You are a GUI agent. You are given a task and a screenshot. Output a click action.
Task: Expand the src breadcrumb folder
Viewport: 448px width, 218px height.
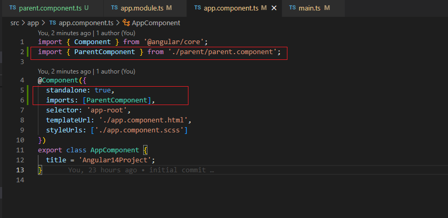tap(15, 23)
